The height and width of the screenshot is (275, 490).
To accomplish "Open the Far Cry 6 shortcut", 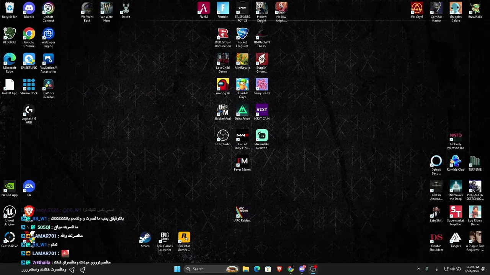I will coord(417,10).
